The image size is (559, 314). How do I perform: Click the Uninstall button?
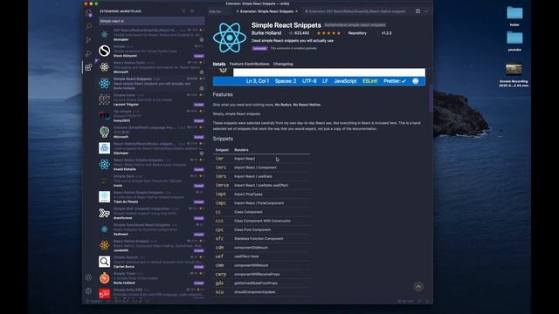[x=259, y=49]
